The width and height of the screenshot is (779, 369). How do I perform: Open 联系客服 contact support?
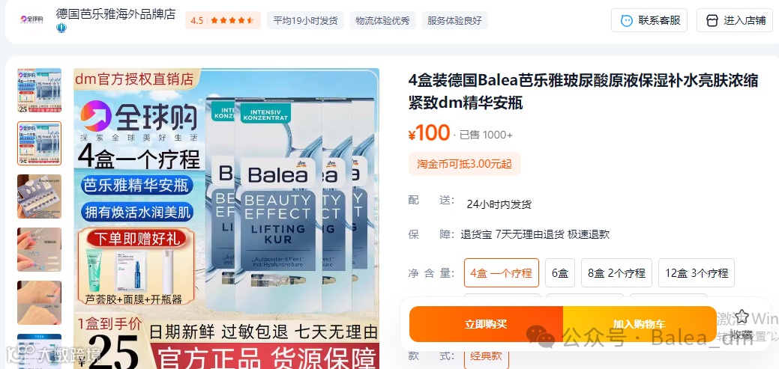(649, 20)
